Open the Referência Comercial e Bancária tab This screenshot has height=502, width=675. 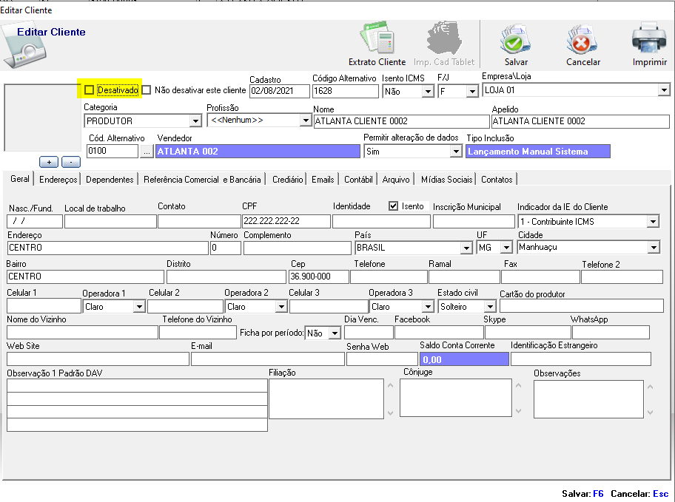click(202, 180)
